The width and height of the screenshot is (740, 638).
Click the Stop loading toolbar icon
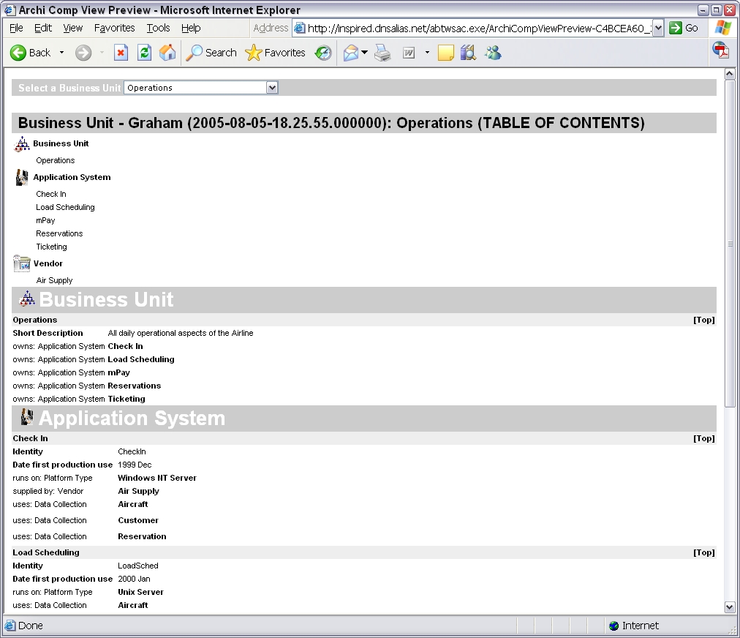point(121,53)
